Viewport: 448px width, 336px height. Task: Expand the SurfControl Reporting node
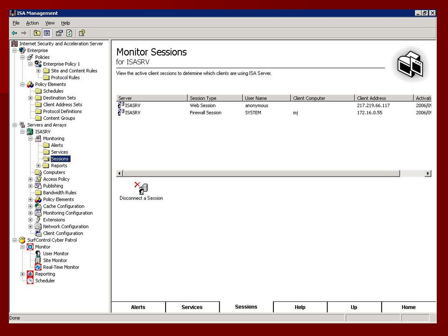pyautogui.click(x=22, y=274)
